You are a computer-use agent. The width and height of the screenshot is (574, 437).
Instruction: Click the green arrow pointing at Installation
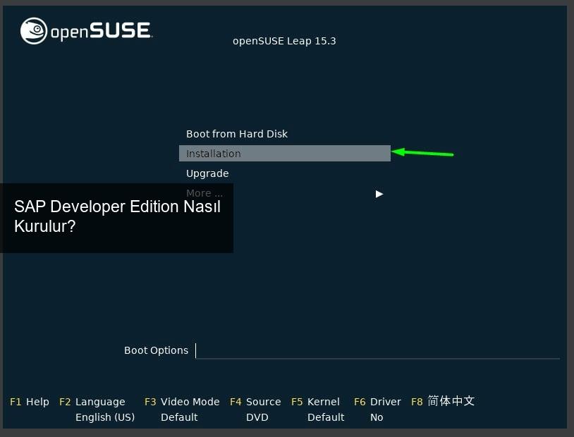(422, 152)
